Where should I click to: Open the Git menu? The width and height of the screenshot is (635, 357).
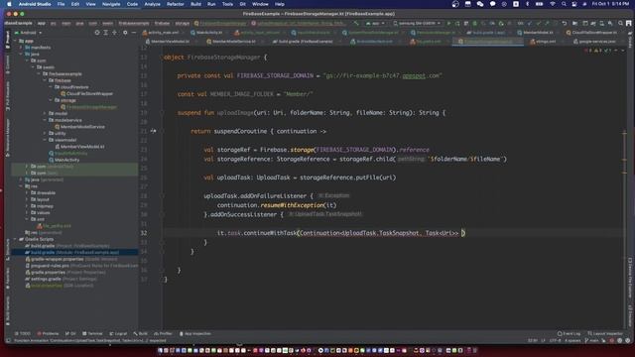[242, 4]
